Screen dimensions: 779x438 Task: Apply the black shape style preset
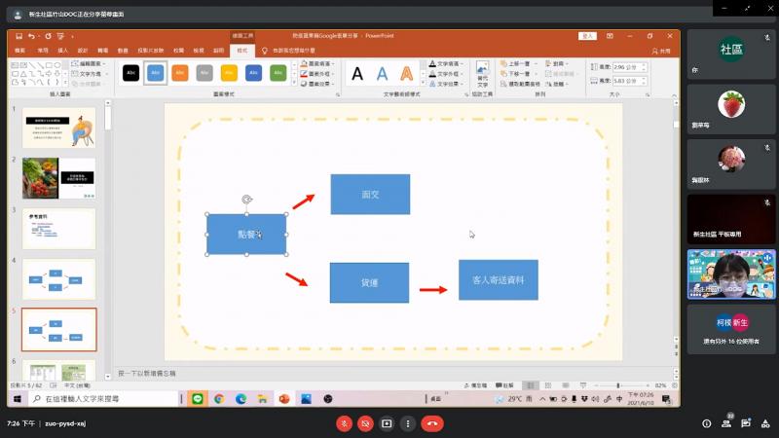click(130, 73)
